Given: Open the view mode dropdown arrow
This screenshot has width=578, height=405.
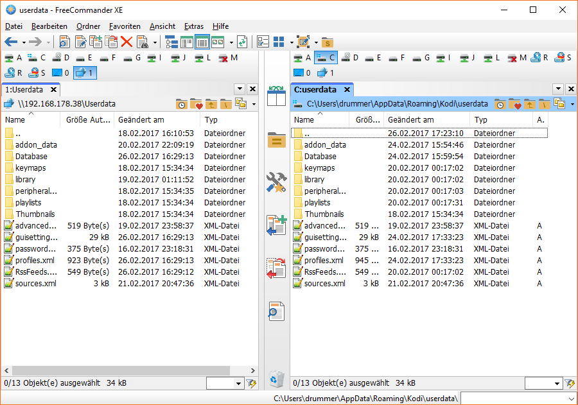Looking at the screenshot, I should [x=231, y=43].
